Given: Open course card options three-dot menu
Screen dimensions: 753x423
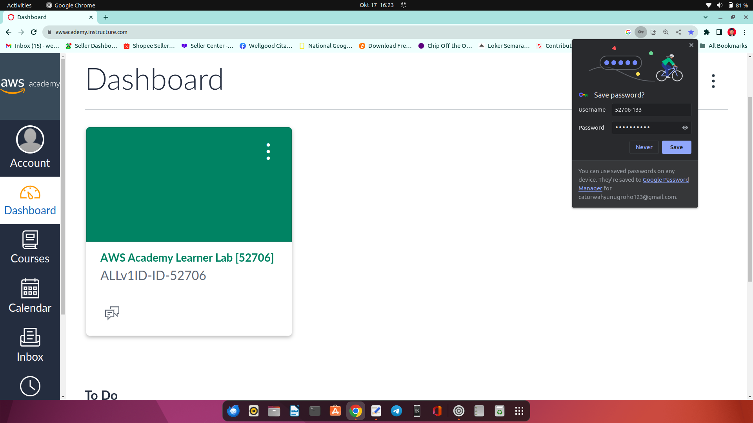Looking at the screenshot, I should [268, 151].
